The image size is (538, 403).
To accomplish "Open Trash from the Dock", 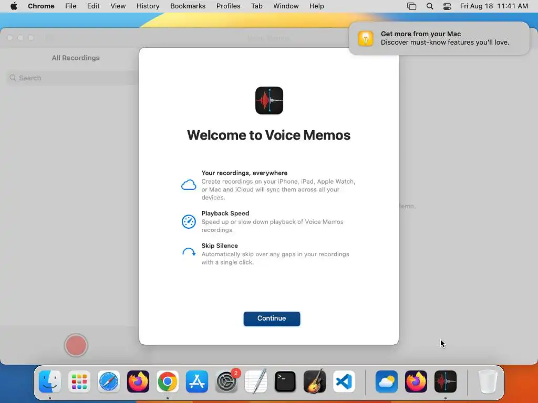I will tap(488, 381).
